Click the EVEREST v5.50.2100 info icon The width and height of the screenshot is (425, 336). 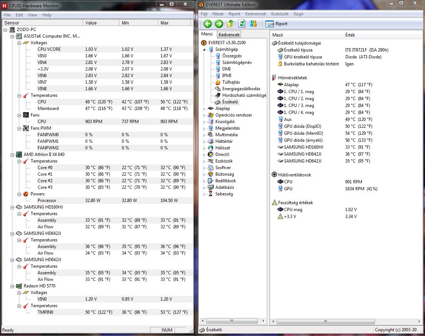coord(204,43)
